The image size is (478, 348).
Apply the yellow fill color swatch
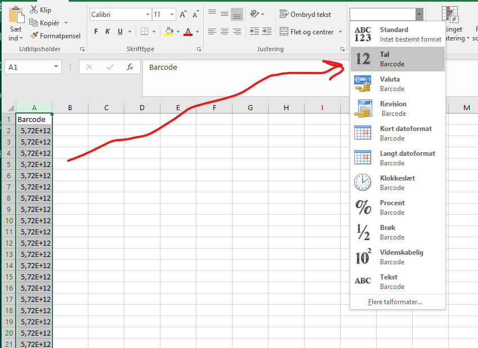pyautogui.click(x=168, y=31)
